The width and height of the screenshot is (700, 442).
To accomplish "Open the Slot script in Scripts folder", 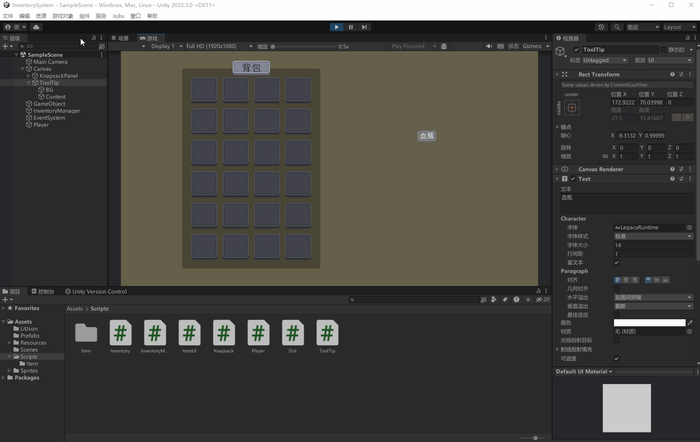I will pos(292,334).
